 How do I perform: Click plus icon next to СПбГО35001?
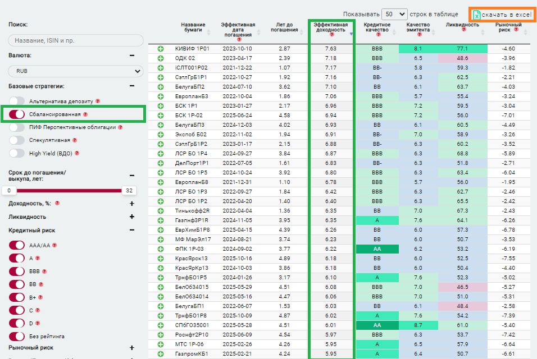[161, 325]
